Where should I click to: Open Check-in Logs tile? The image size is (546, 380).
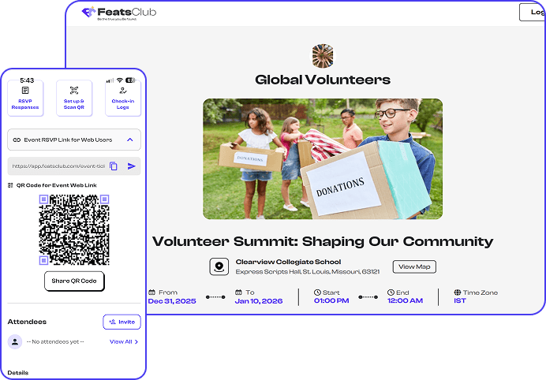pyautogui.click(x=123, y=99)
